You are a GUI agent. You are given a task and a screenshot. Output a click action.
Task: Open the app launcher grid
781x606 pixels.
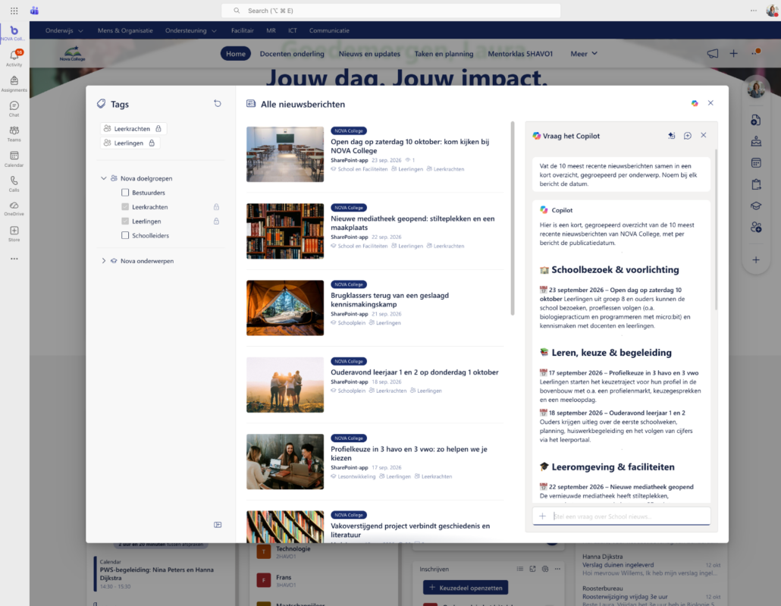point(14,11)
